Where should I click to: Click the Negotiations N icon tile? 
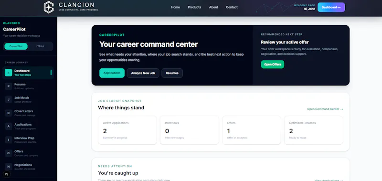click(8, 167)
